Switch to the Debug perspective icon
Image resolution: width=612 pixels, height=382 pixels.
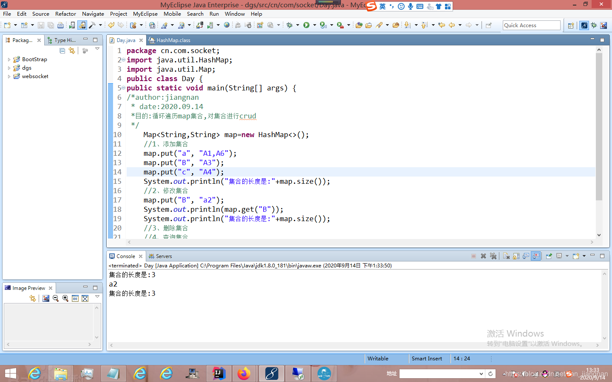tap(594, 25)
